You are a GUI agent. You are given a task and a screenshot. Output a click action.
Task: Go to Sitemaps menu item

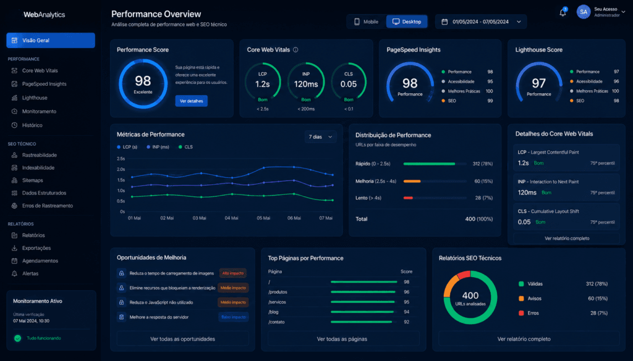click(x=32, y=180)
